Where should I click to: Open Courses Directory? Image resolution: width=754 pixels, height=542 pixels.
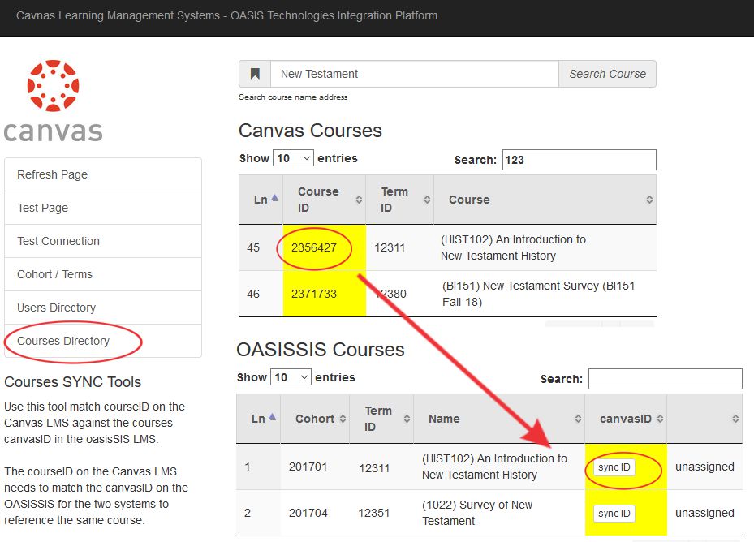point(103,341)
